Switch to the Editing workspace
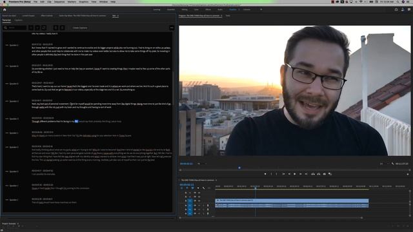 tap(185, 10)
